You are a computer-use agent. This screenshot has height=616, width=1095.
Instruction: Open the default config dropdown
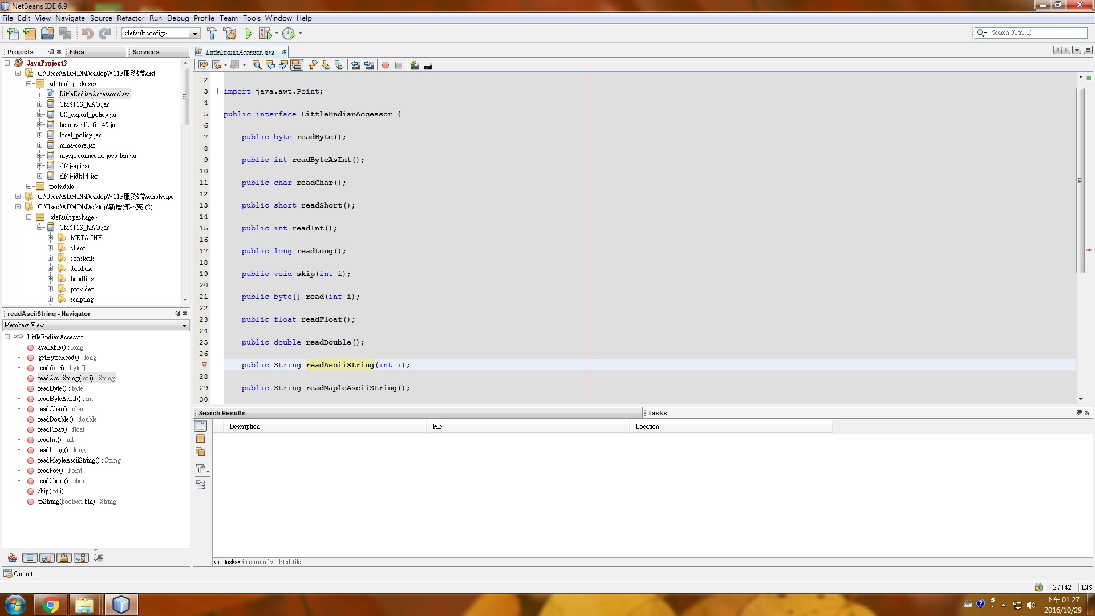tap(194, 34)
